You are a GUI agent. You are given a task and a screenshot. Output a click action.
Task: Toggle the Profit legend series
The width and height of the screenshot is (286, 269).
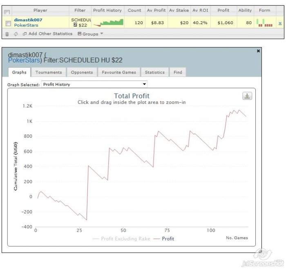click(x=164, y=239)
